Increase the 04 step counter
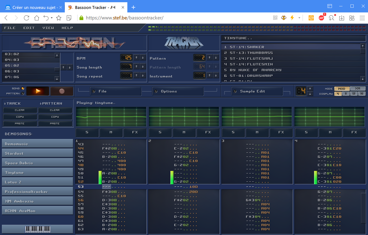This screenshot has height=235, width=368. [310, 89]
